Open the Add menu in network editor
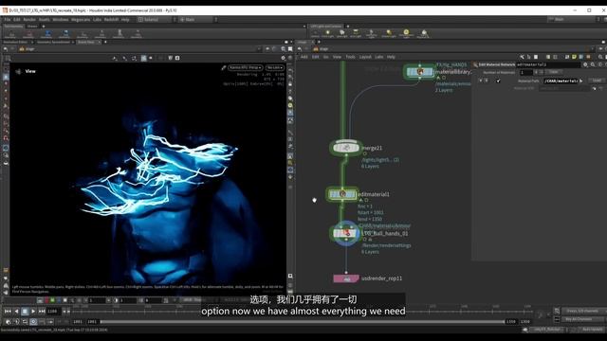607x341 pixels. coord(304,57)
